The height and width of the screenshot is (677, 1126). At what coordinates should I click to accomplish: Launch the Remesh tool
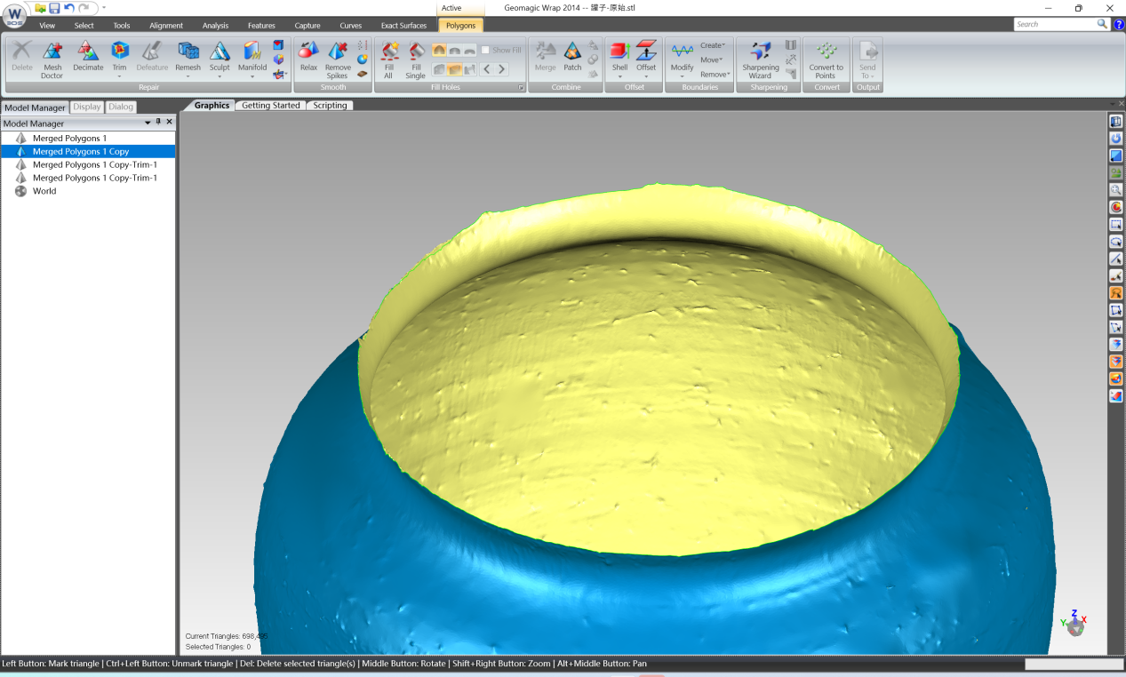pyautogui.click(x=188, y=60)
